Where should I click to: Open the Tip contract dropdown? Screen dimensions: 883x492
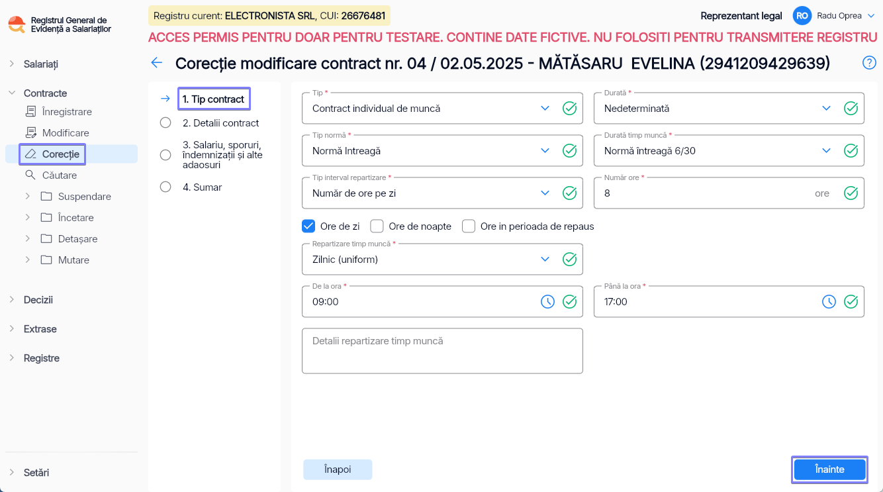[x=545, y=109]
